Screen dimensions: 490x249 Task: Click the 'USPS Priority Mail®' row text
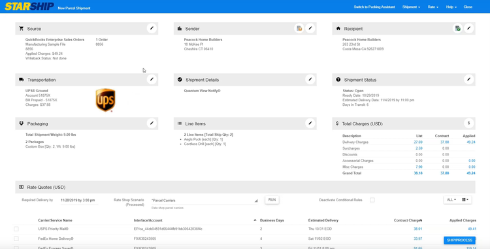(53, 229)
